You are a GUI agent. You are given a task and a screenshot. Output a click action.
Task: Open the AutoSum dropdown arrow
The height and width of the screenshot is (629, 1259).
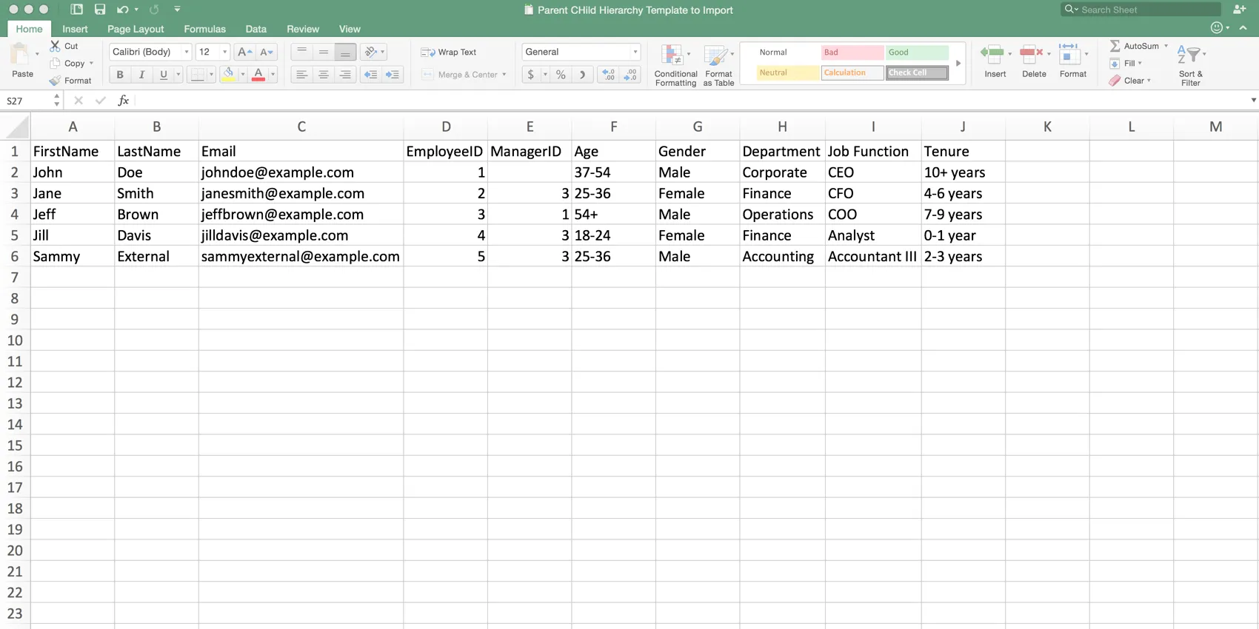(x=1166, y=46)
